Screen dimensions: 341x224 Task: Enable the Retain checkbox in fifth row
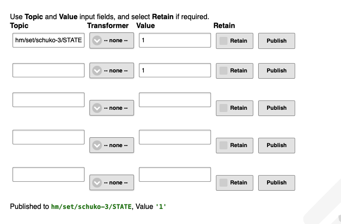[223, 183]
